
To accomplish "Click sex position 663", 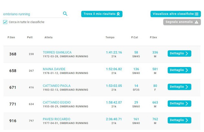I will pos(155,102).
